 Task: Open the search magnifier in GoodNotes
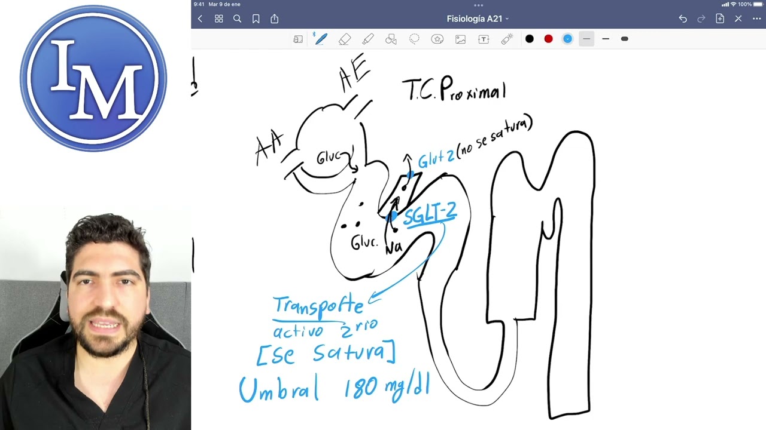pyautogui.click(x=238, y=19)
